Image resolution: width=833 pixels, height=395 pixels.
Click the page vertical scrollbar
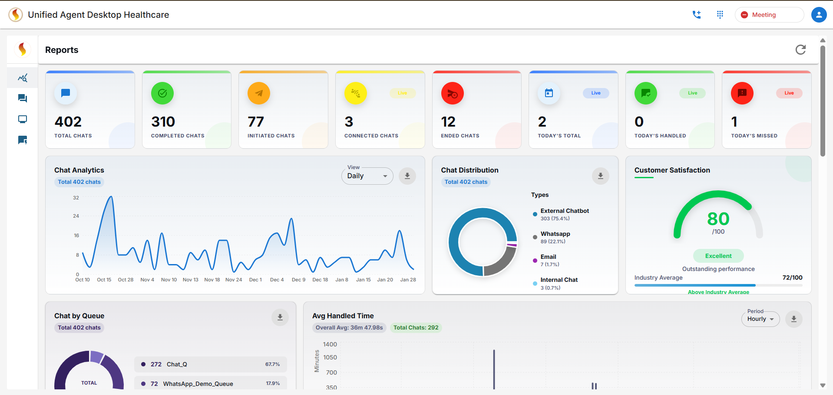pyautogui.click(x=823, y=100)
